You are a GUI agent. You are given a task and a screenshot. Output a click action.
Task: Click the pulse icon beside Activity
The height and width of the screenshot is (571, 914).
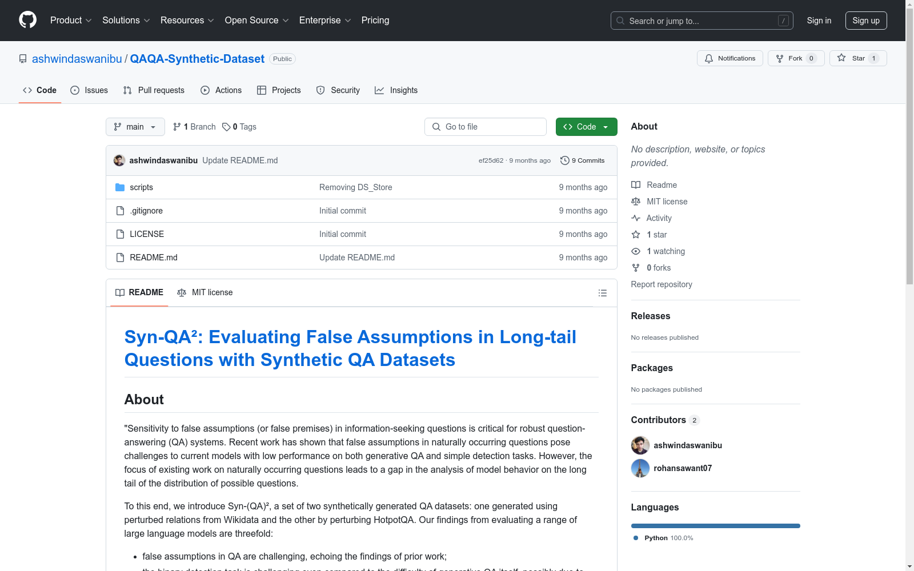[636, 218]
